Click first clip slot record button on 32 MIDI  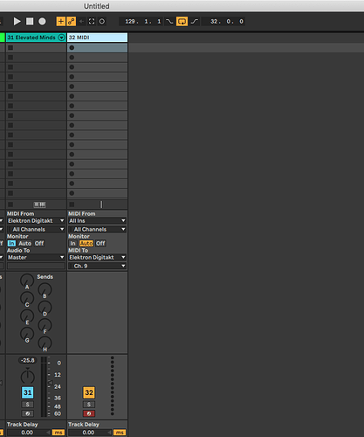72,47
